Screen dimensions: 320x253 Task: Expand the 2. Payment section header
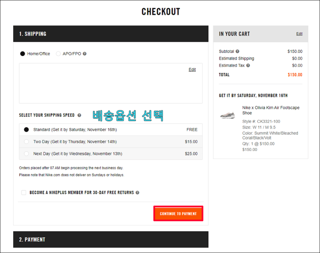coord(111,239)
